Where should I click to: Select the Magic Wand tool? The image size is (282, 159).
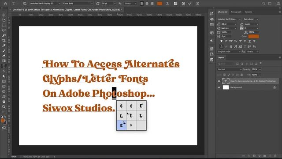pyautogui.click(x=4, y=35)
